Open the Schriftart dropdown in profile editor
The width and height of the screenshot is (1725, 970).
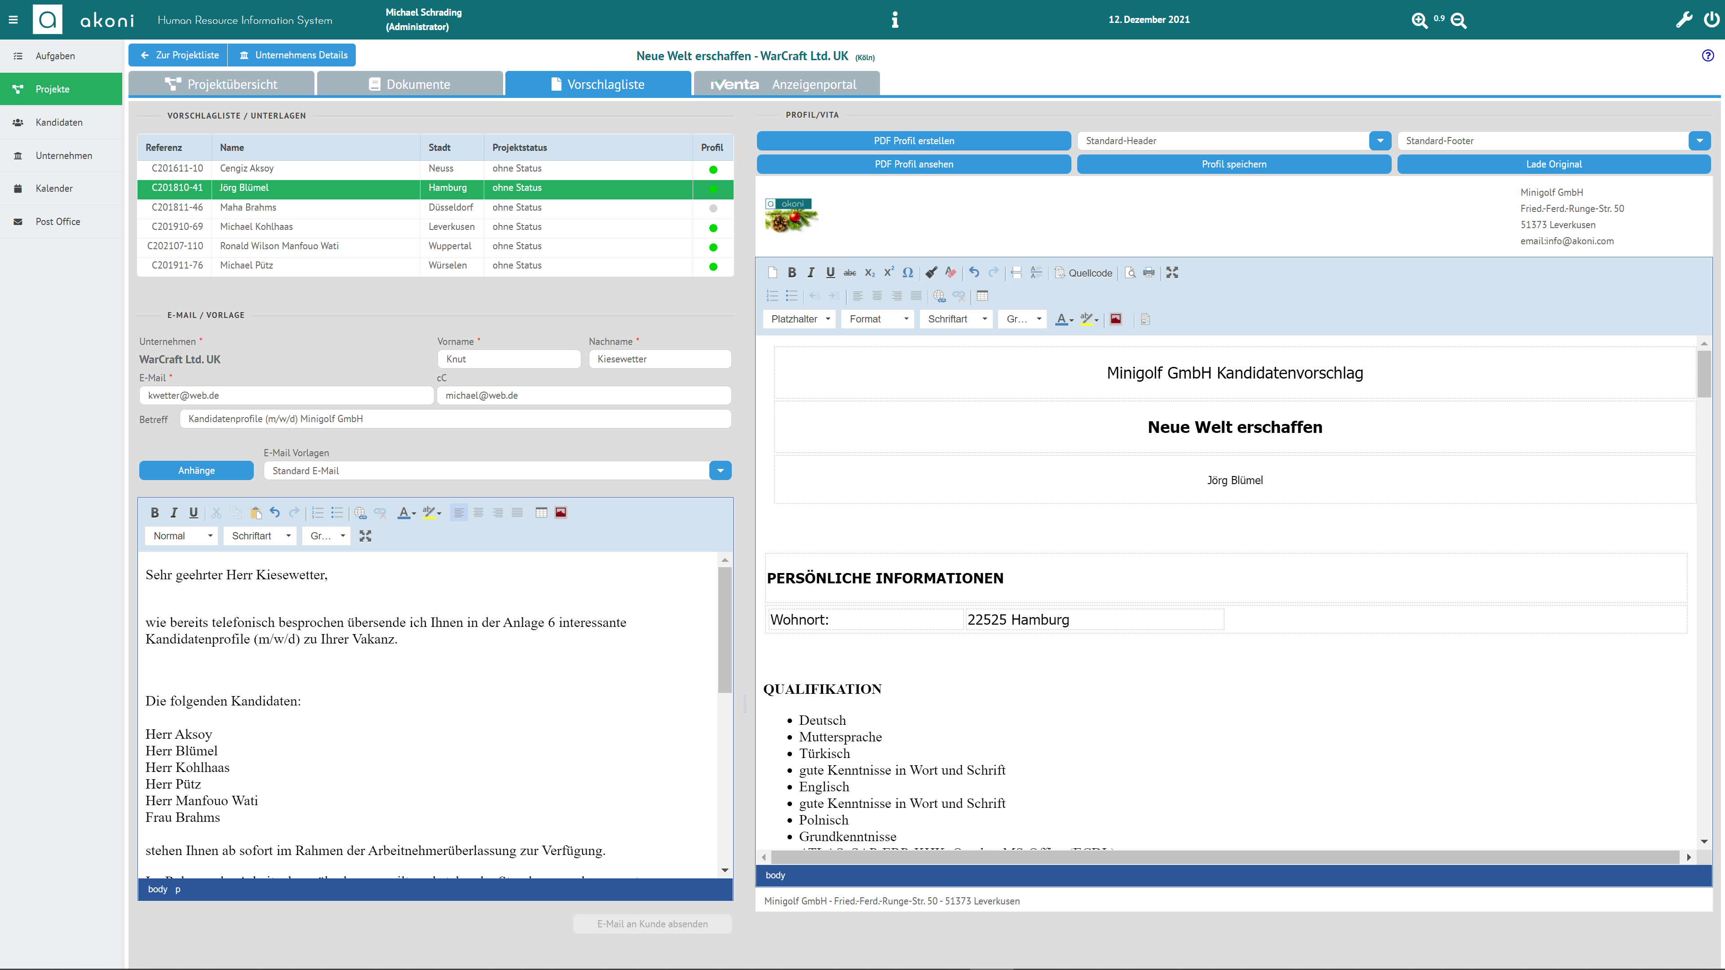pos(956,319)
